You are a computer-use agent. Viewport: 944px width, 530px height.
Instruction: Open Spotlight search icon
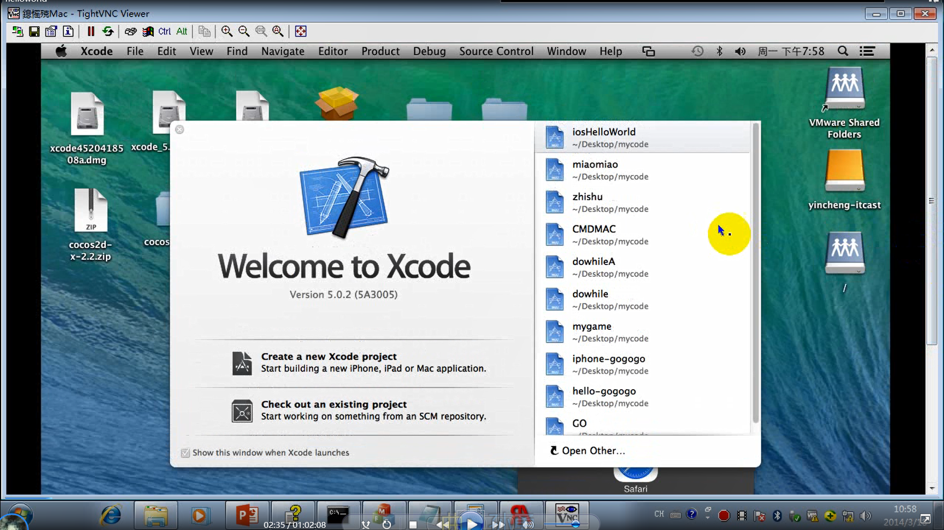[x=843, y=51]
